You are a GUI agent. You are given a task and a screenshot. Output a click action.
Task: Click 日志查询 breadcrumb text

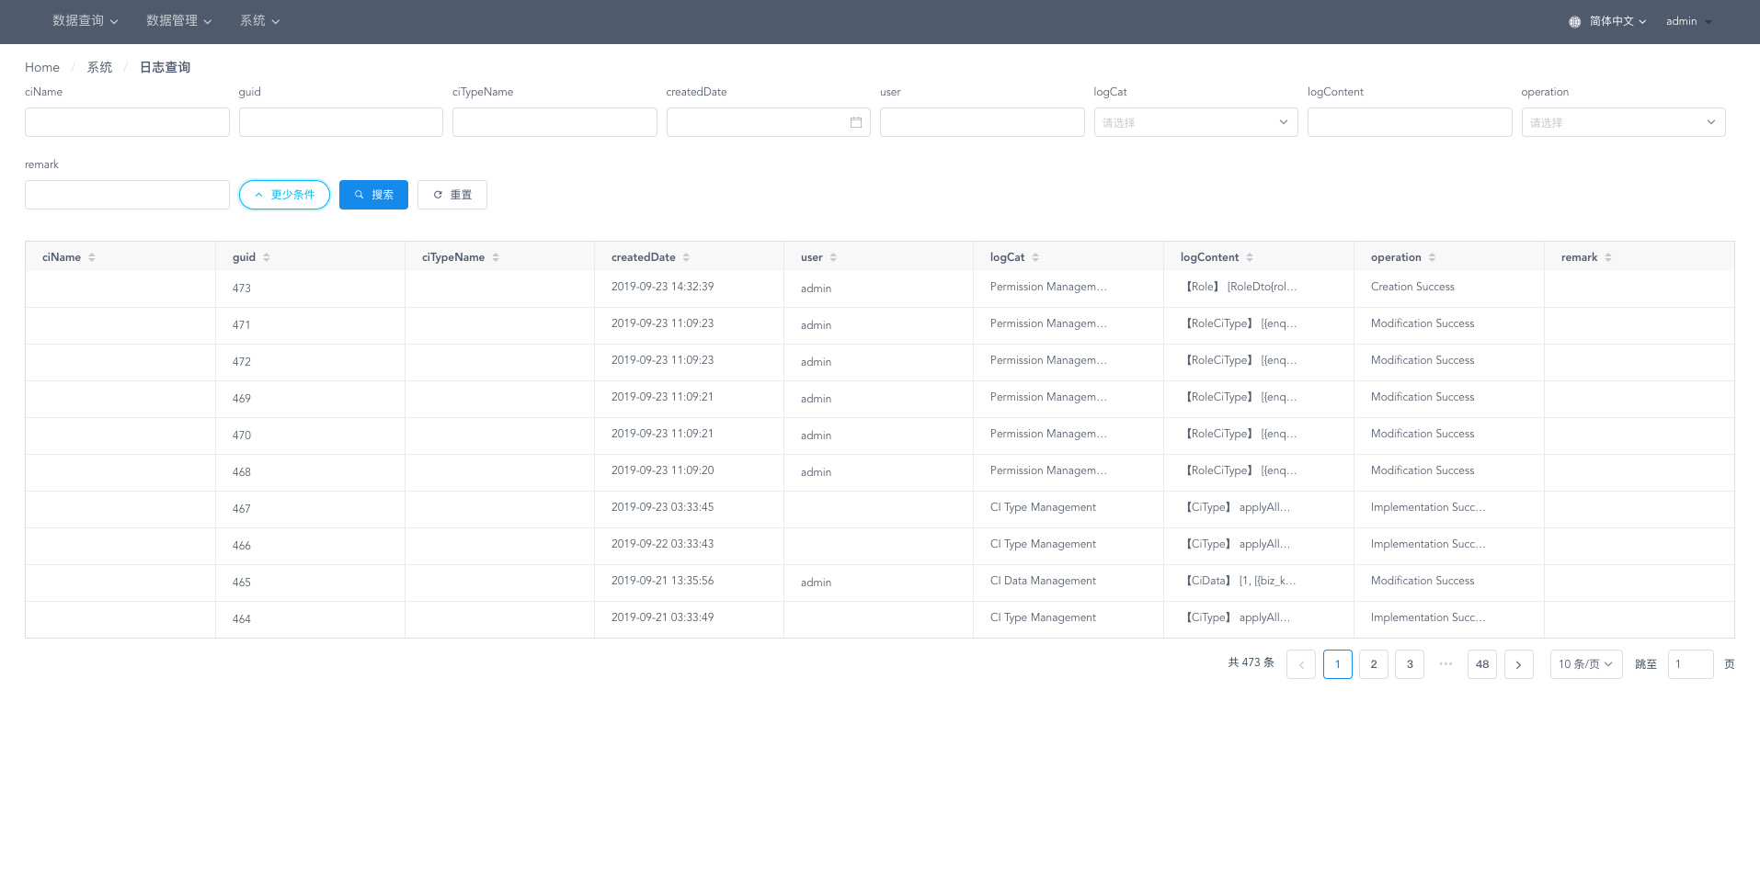point(165,67)
